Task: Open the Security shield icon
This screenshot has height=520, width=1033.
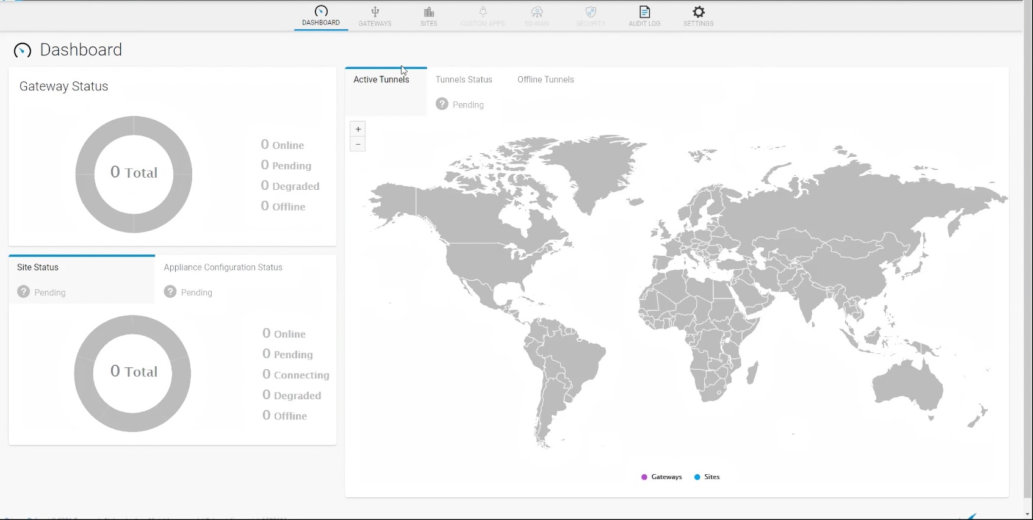Action: (x=591, y=12)
